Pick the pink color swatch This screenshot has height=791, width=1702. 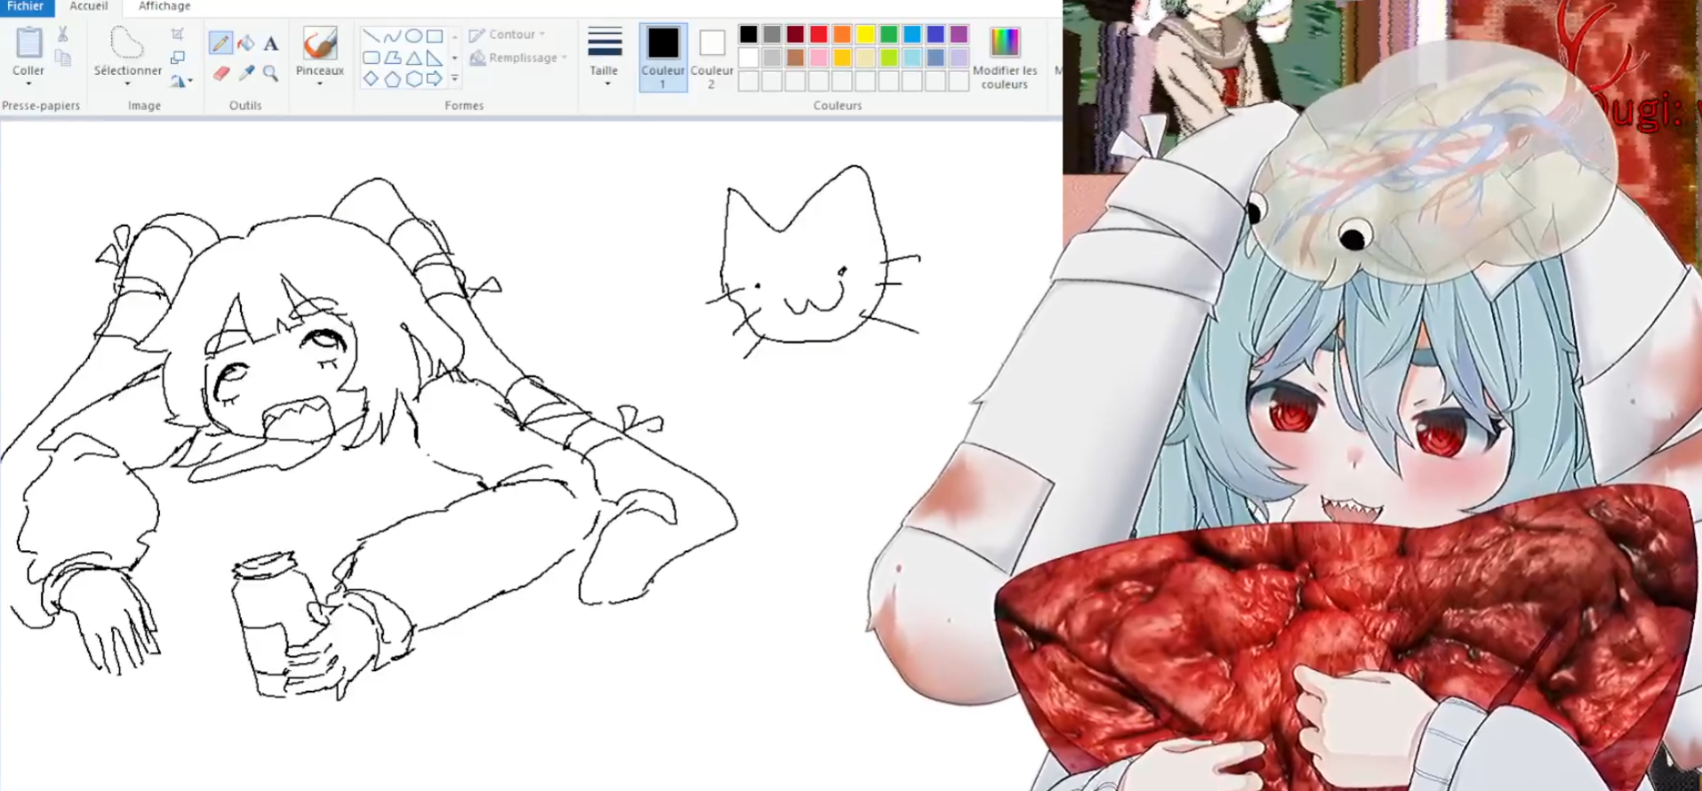(819, 58)
